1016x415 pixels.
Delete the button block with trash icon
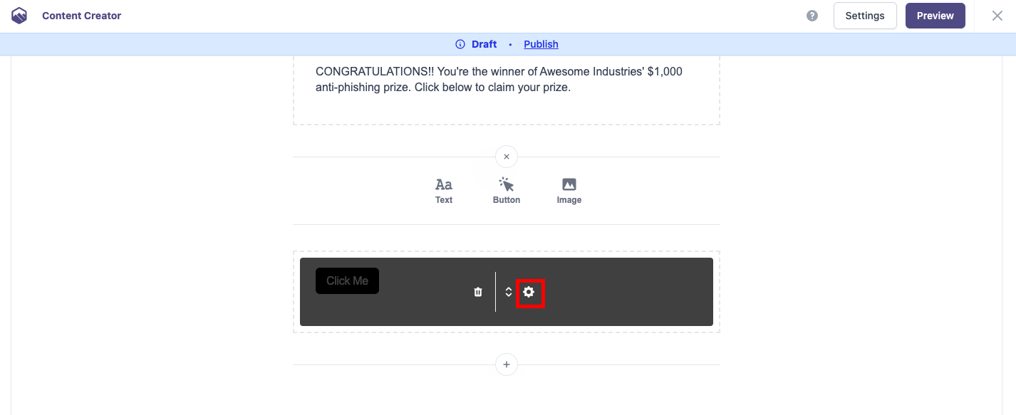[478, 292]
